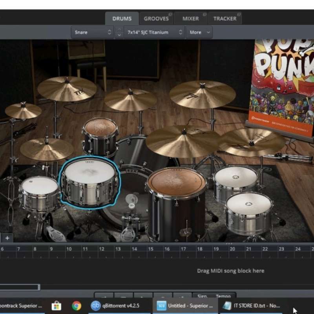The width and height of the screenshot is (314, 314).
Task: Expand the More options dropdown
Action: pyautogui.click(x=198, y=32)
